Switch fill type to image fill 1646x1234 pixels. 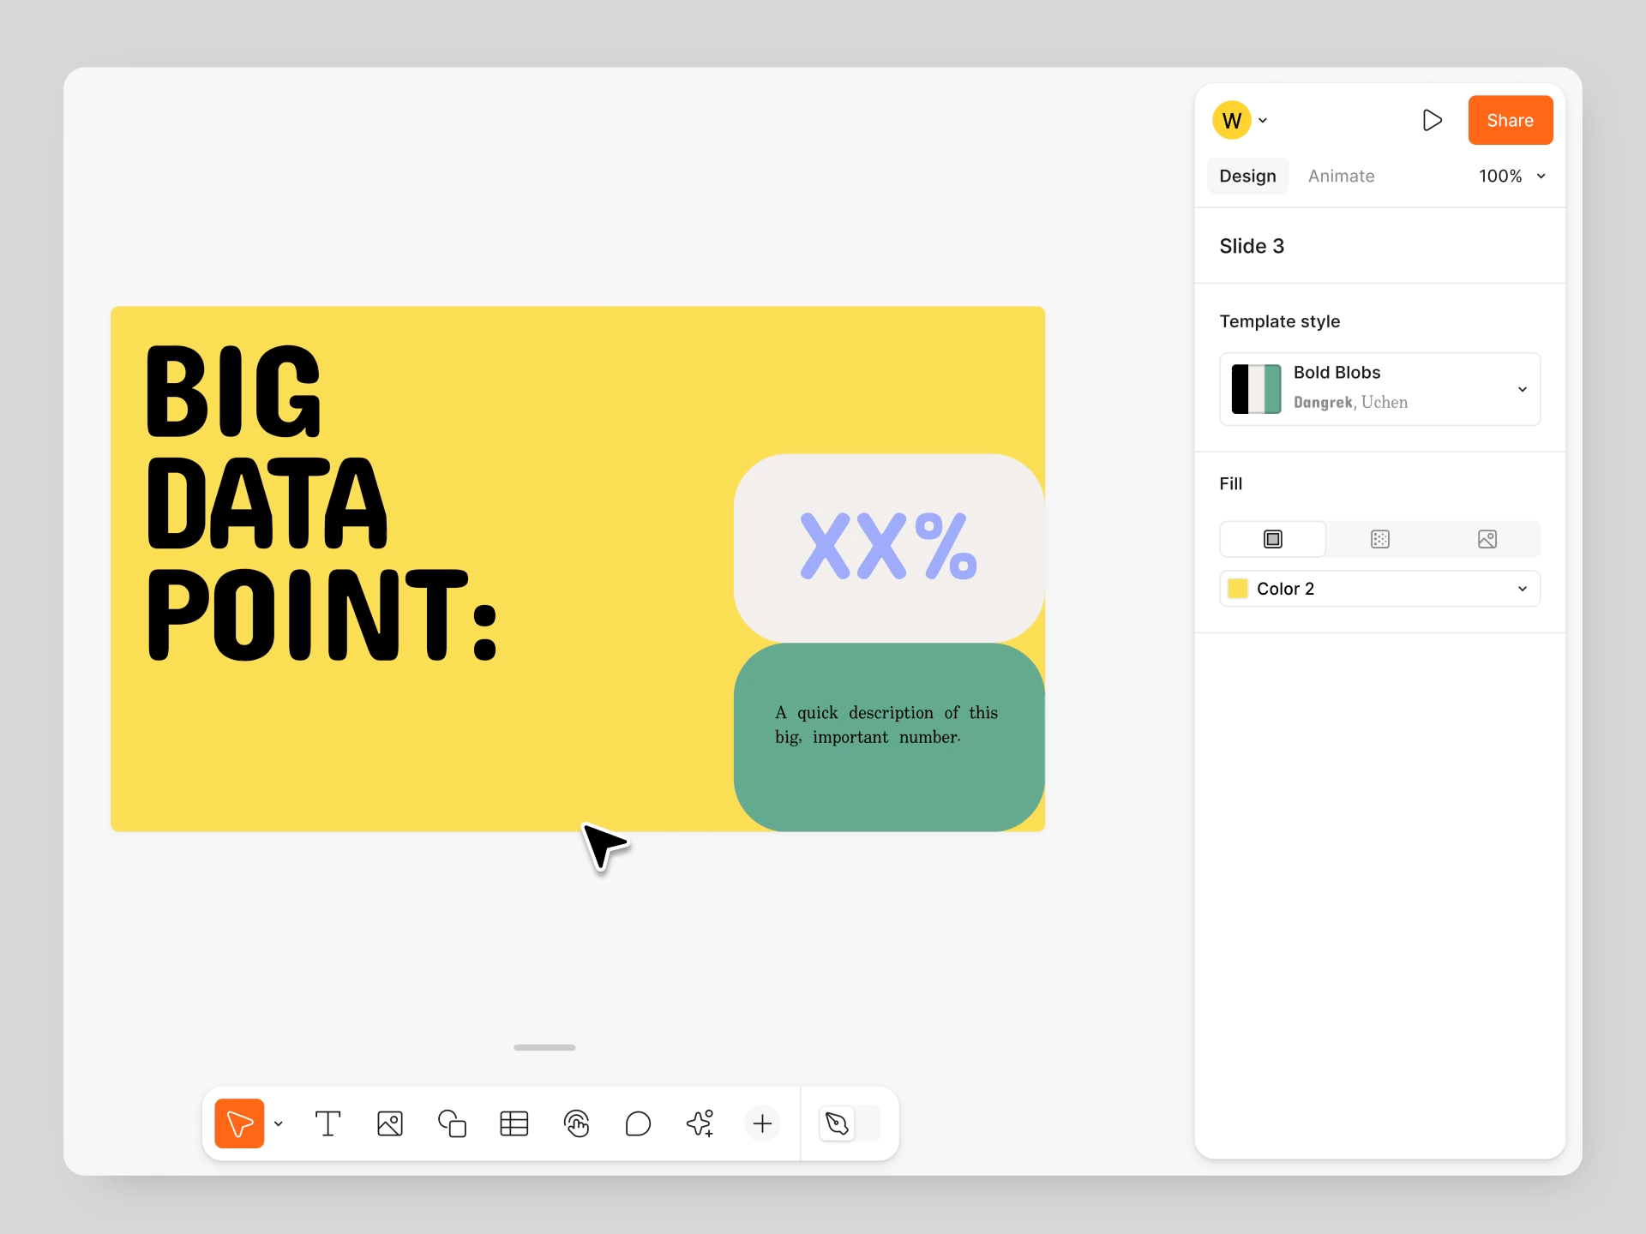(x=1487, y=539)
